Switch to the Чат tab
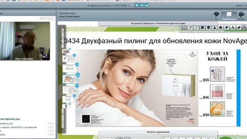 click(217, 16)
